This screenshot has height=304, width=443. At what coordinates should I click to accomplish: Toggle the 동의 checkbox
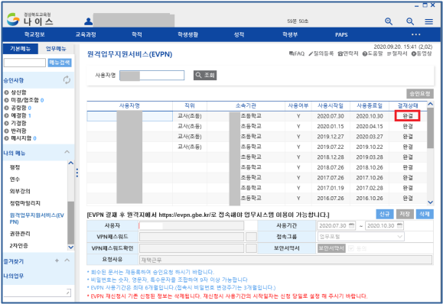pyautogui.click(x=351, y=248)
